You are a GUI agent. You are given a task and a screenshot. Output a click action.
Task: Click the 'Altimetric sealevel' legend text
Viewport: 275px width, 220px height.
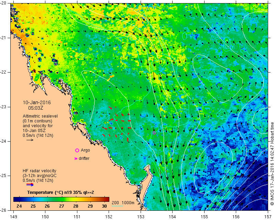40,116
